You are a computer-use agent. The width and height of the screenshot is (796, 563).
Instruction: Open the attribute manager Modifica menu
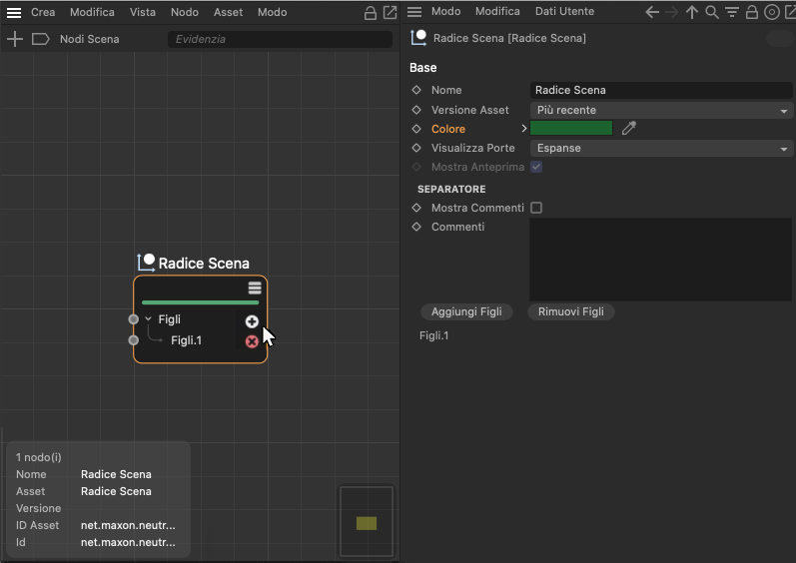(497, 11)
